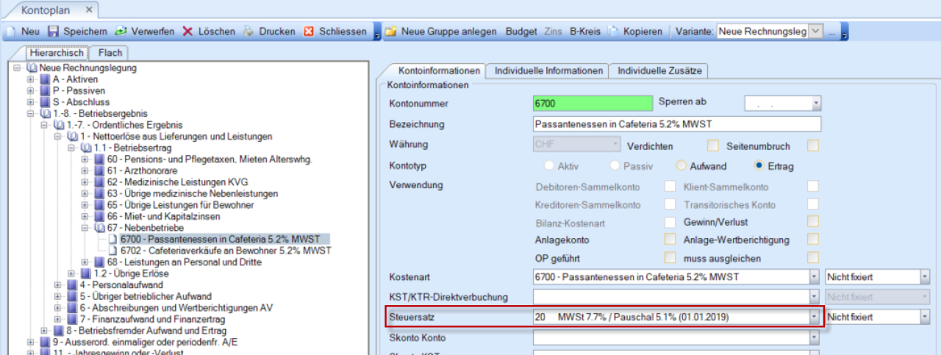Toggle the Seitenumbruch checkbox
941x355 pixels.
[813, 146]
